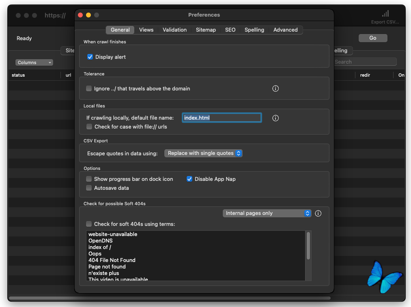Click the index.html file name field

[222, 118]
